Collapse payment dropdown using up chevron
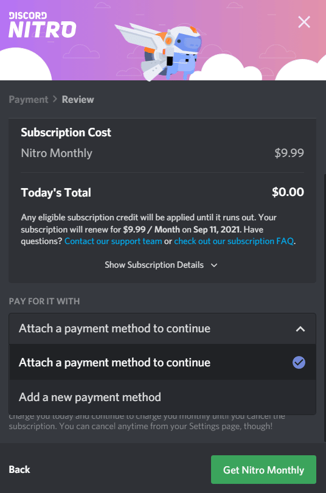 tap(300, 329)
